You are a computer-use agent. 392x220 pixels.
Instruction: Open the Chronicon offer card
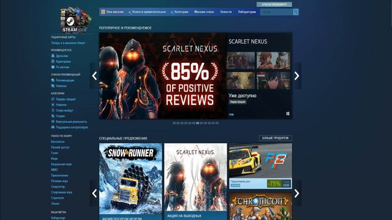point(260,206)
